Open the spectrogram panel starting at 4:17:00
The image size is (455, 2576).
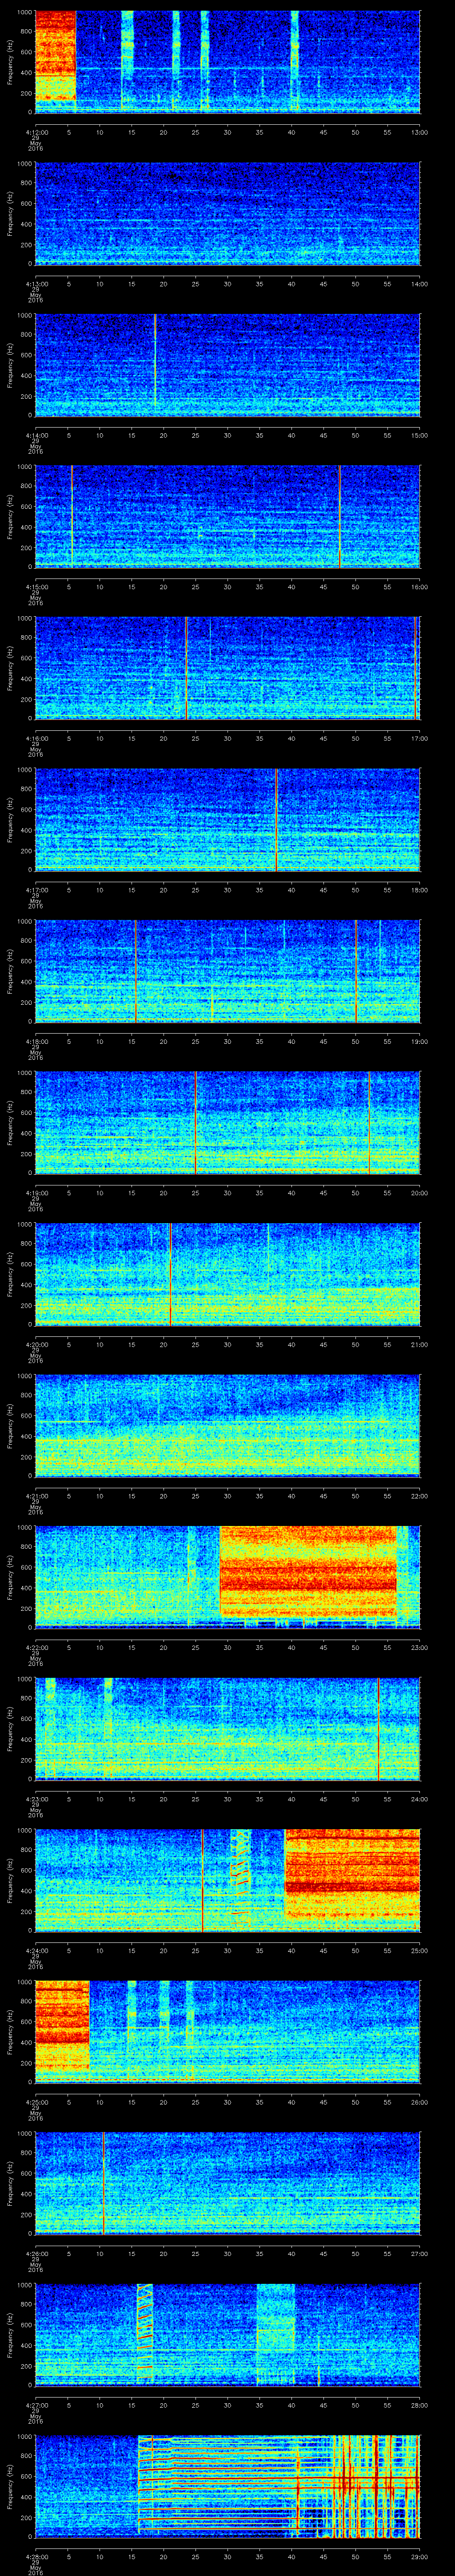pos(227,820)
